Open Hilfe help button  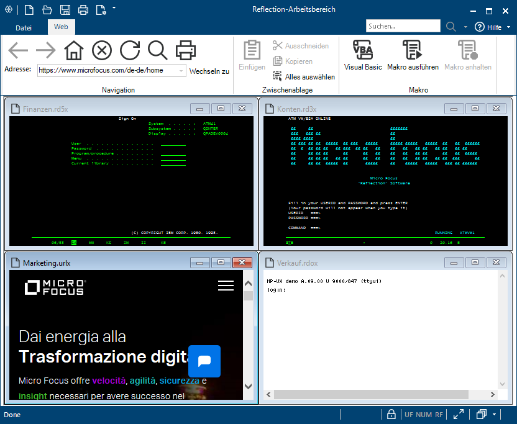click(488, 27)
